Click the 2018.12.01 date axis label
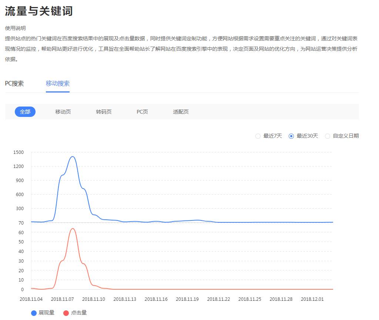This screenshot has width=379, height=320. (x=312, y=299)
